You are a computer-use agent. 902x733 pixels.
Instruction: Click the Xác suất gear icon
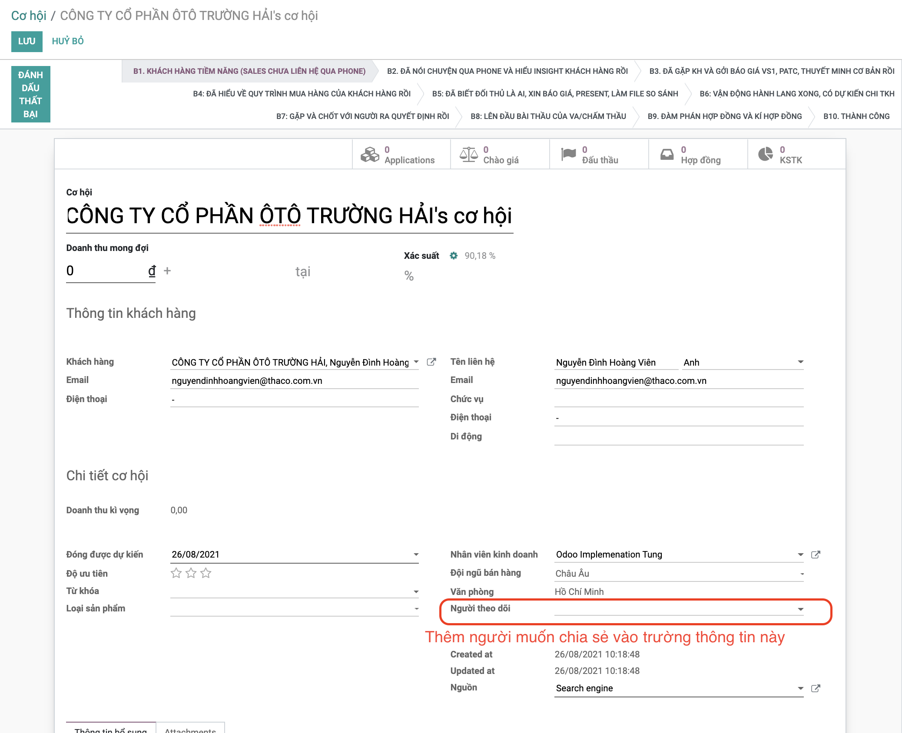(x=454, y=256)
